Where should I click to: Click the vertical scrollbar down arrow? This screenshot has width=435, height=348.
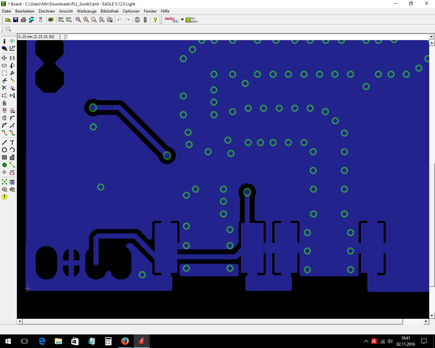[x=432, y=316]
